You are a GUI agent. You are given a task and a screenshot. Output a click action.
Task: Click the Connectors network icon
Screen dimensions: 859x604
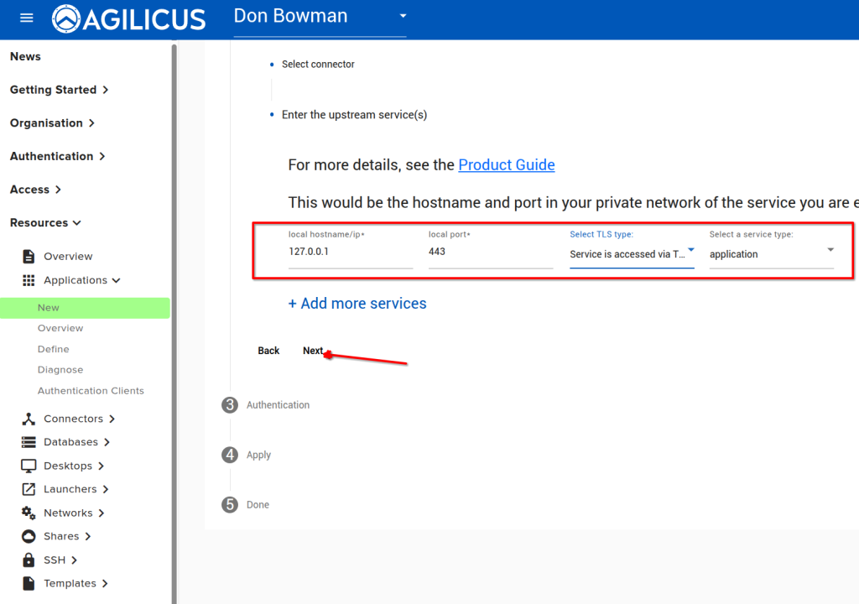(x=29, y=419)
